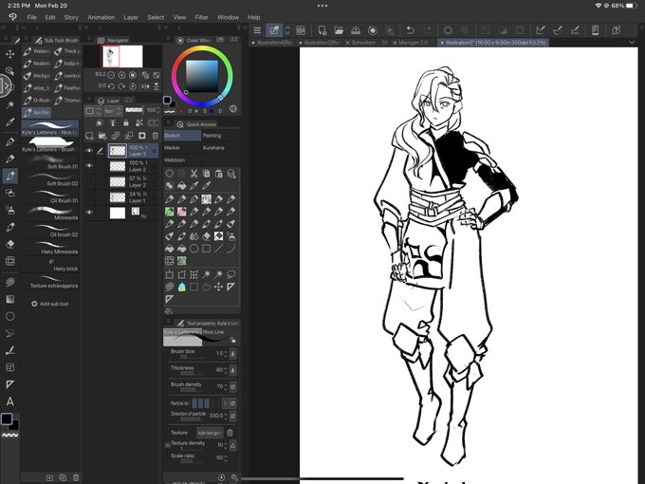Expand the canvas tab list chevron
Viewport: 645px width, 484px height.
coord(632,43)
